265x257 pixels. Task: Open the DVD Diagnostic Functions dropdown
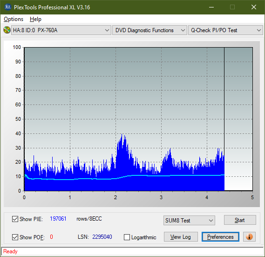pyautogui.click(x=149, y=30)
